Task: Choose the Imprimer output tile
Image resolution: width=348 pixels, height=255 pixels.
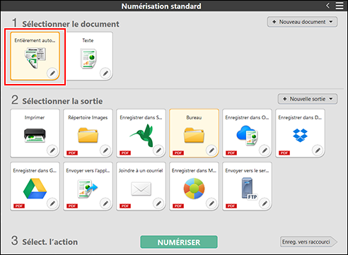Action: (x=35, y=133)
